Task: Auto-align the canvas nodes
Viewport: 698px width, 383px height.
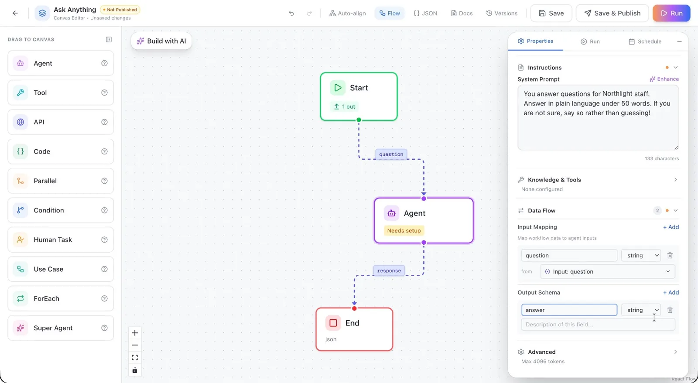Action: click(x=348, y=13)
